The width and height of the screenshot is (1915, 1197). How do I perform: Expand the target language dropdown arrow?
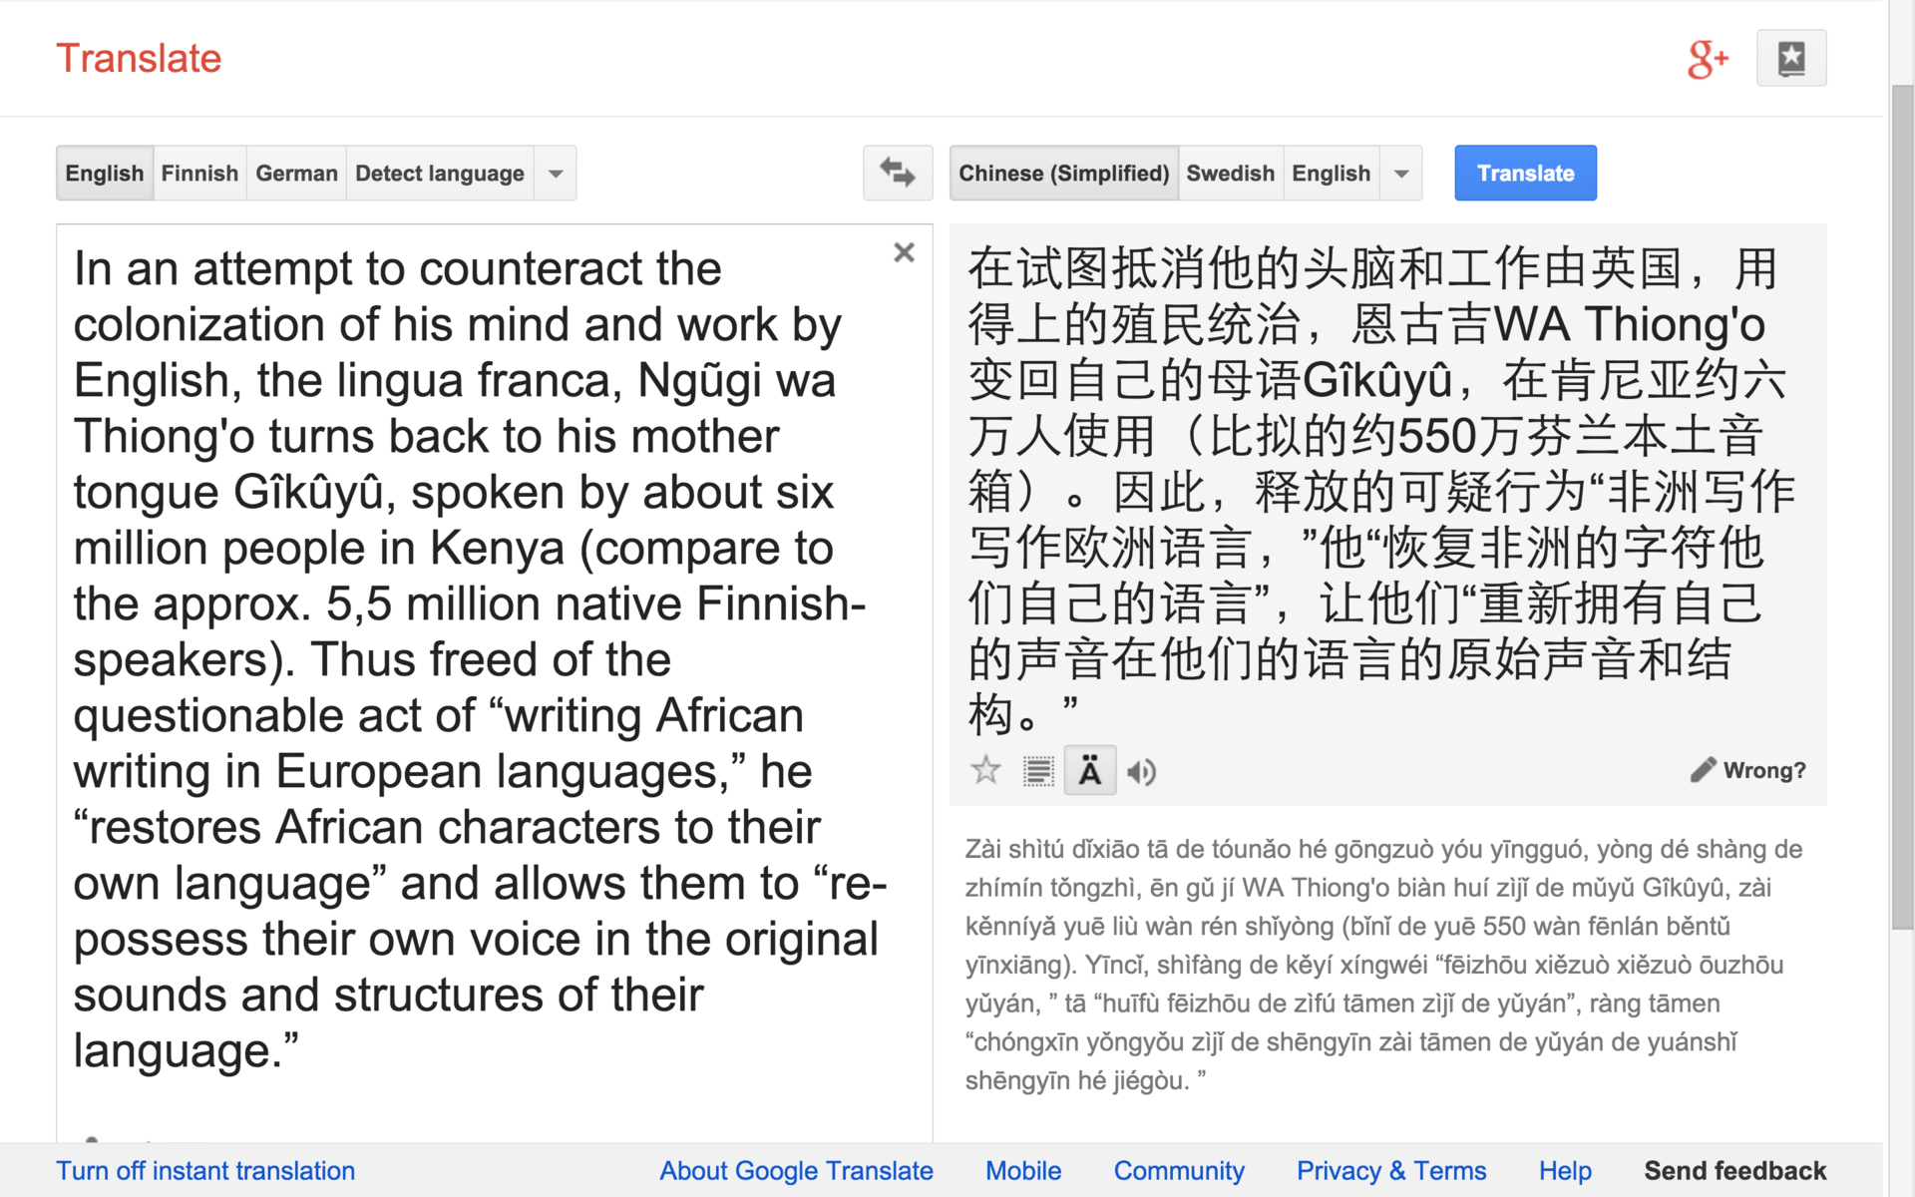[x=1401, y=173]
